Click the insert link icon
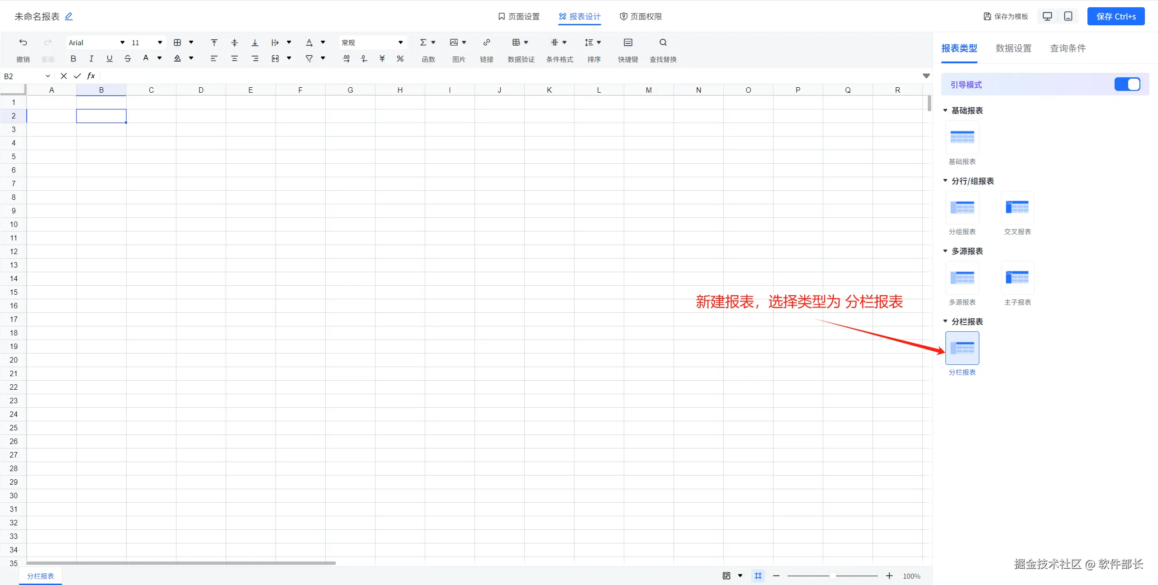The height and width of the screenshot is (585, 1158). coord(486,42)
